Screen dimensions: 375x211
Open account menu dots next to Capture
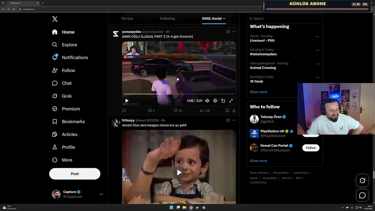(101, 194)
